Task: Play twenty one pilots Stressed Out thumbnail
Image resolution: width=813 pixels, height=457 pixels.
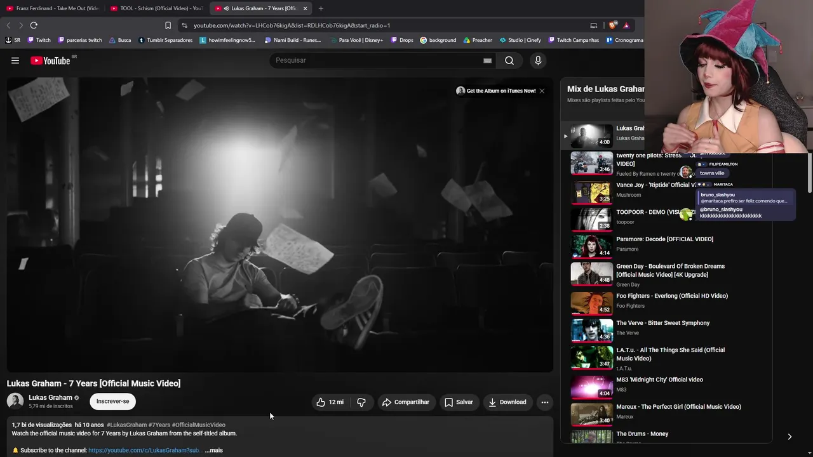Action: 592,163
